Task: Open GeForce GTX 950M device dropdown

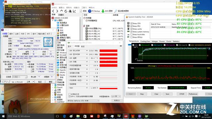Action: (83, 100)
